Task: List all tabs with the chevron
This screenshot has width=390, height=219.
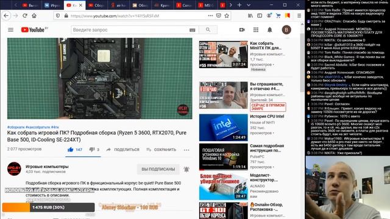Action: [x=249, y=5]
